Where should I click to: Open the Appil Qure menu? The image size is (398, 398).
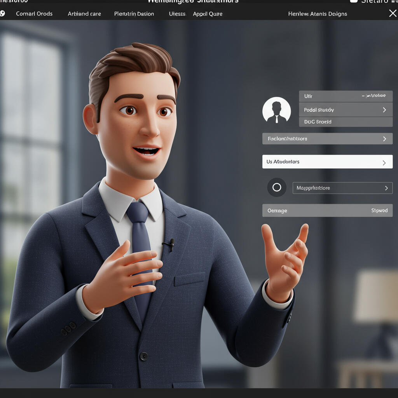208,14
